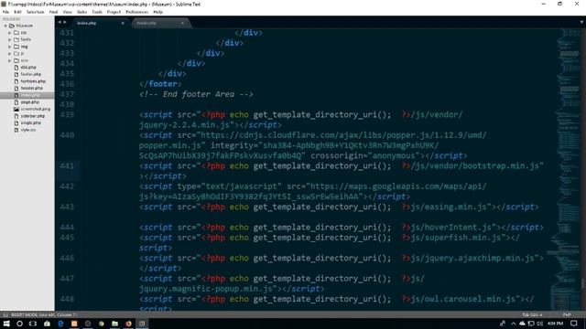
Task: Open the Project menu
Action: (x=114, y=12)
